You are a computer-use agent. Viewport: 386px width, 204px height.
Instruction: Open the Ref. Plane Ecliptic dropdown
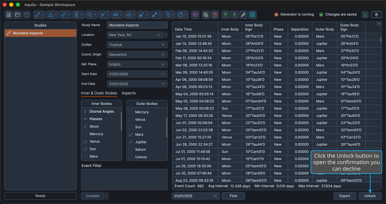tap(137, 64)
